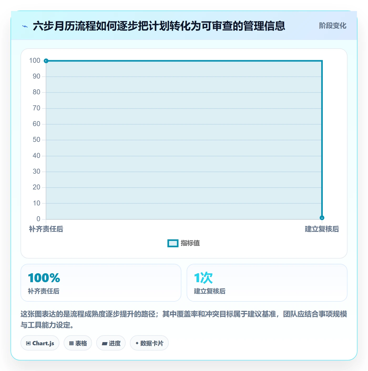This screenshot has width=368, height=371.
Task: Click the 建立复核后 caption under 1次
Action: (210, 291)
